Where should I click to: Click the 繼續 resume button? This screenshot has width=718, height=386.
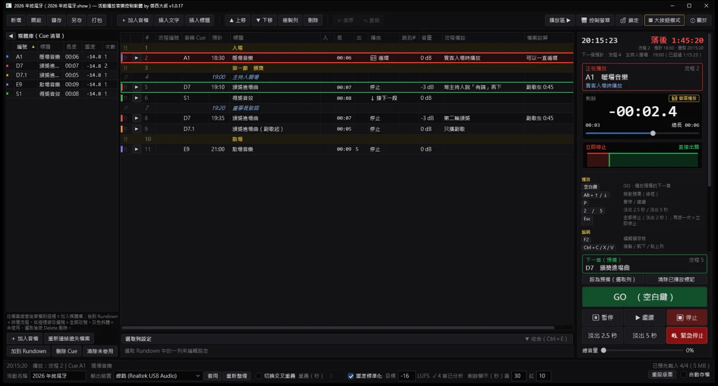(644, 318)
